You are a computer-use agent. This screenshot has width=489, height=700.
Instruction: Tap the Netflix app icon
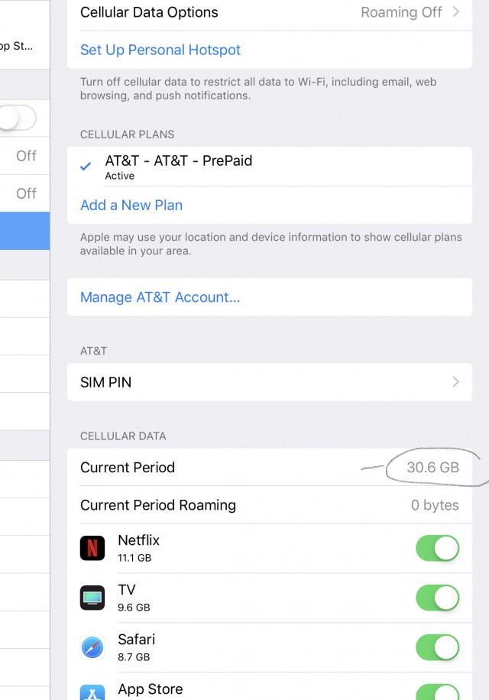pos(92,548)
